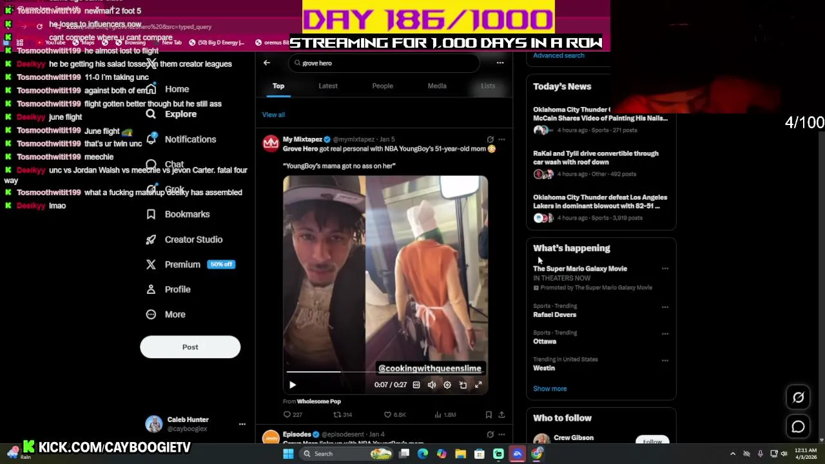Click Show more under What's happening
The image size is (825, 464).
coord(550,389)
